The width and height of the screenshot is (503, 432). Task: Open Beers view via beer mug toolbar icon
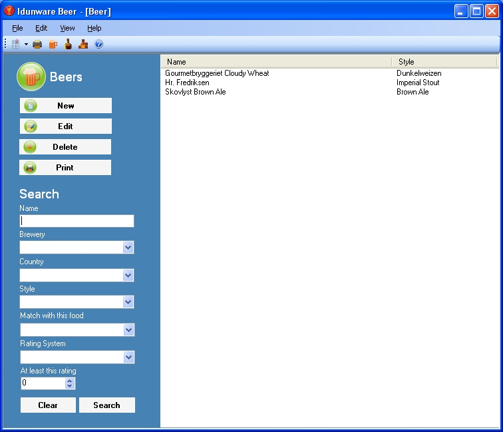point(53,44)
